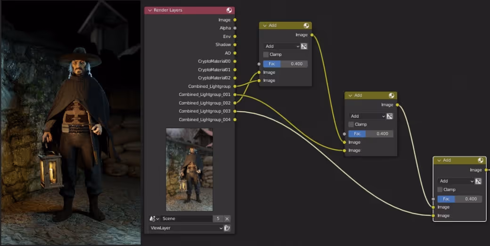Click the Combined_Lightgroup_002 output socket
Viewport: 490px width, 246px height.
coord(235,103)
